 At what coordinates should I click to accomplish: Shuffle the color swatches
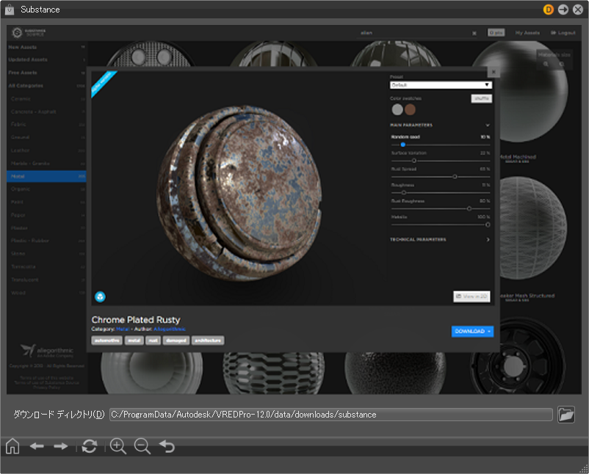(482, 98)
